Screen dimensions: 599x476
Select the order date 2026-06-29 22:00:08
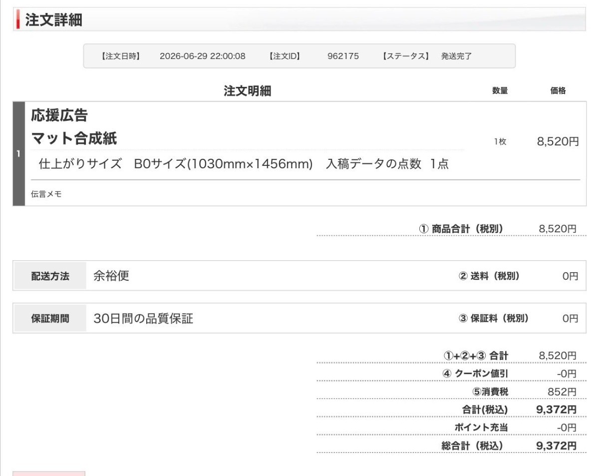(203, 56)
